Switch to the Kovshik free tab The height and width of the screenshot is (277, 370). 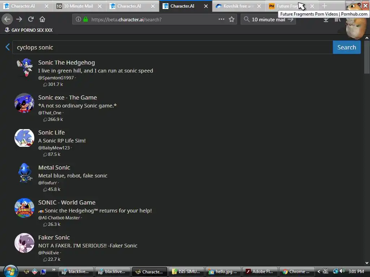click(x=238, y=6)
